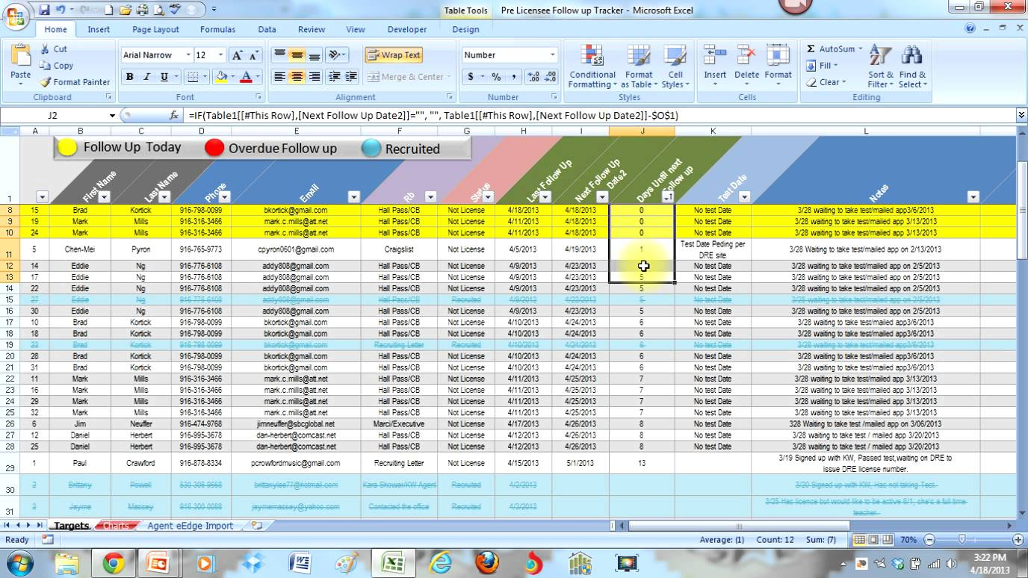Apply percent style to the cell
1028x578 pixels.
click(x=496, y=77)
